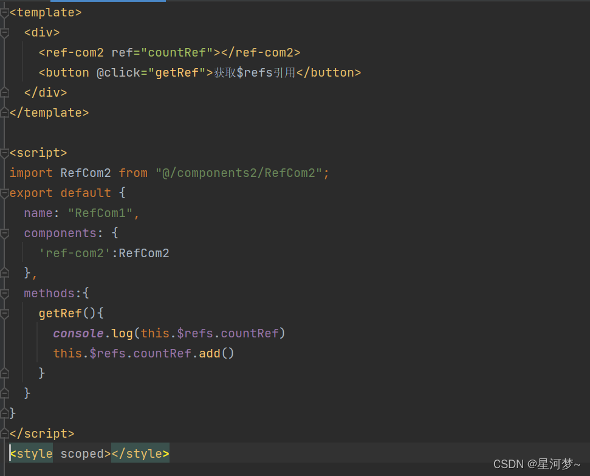Collapse the opening template tag fold marker
The image size is (590, 476).
tap(5, 12)
